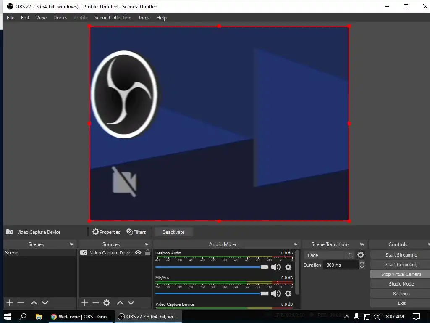Click the Audio Mixer scrollbar
Image resolution: width=430 pixels, height=323 pixels.
[297, 272]
